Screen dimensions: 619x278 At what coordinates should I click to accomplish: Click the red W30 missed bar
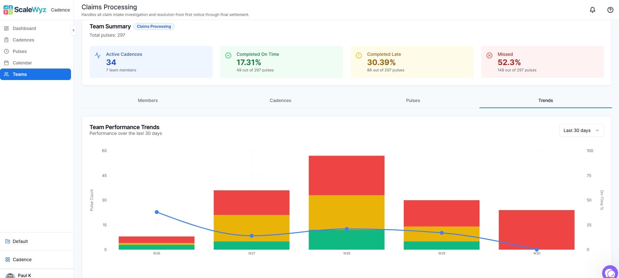point(536,230)
